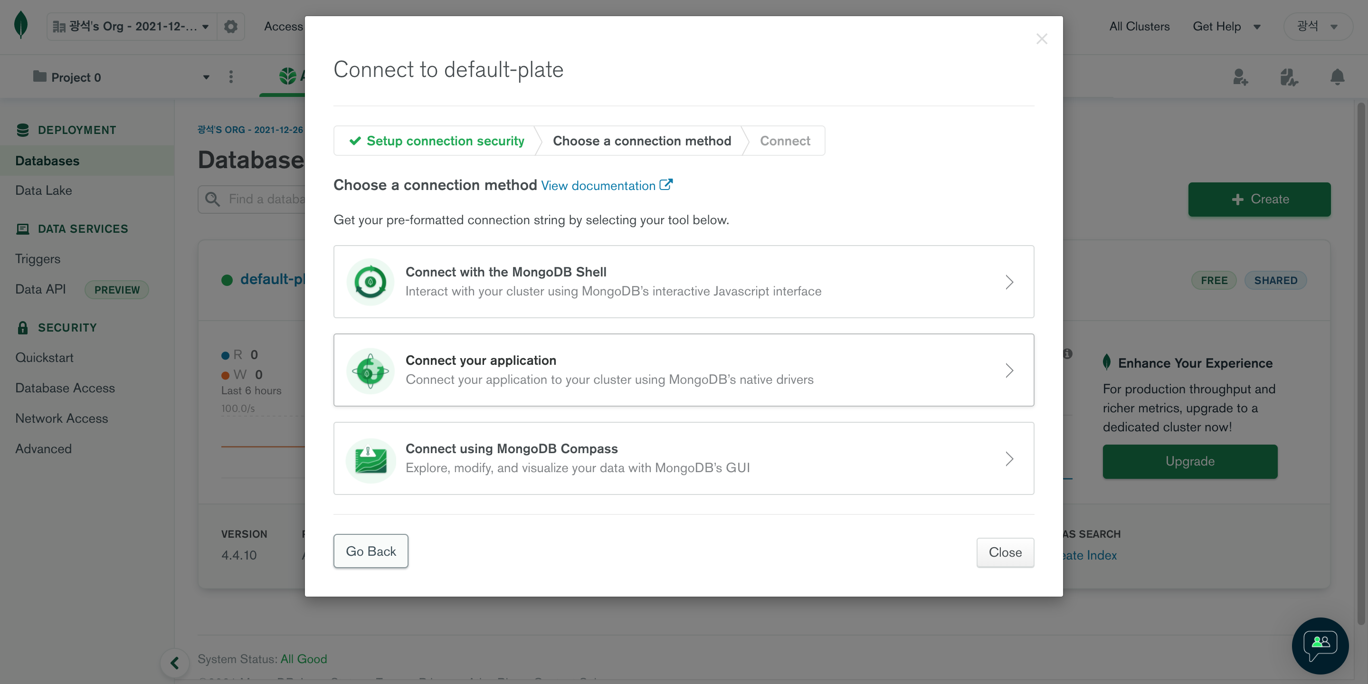Image resolution: width=1368 pixels, height=684 pixels.
Task: Click the Upgrade button
Action: tap(1189, 462)
